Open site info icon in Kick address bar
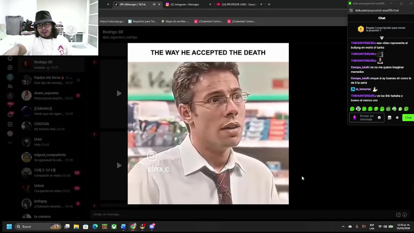 click(x=351, y=10)
